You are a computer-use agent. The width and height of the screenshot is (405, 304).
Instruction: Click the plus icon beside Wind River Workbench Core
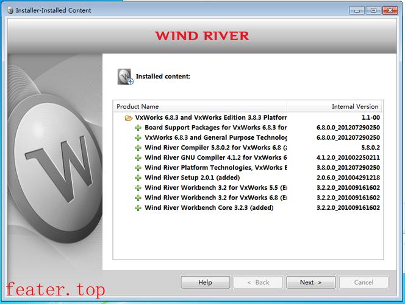pos(138,207)
